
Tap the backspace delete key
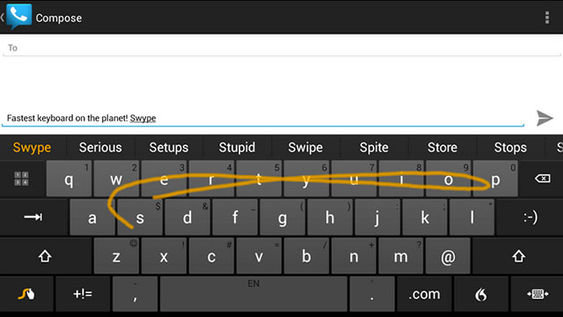pyautogui.click(x=542, y=179)
